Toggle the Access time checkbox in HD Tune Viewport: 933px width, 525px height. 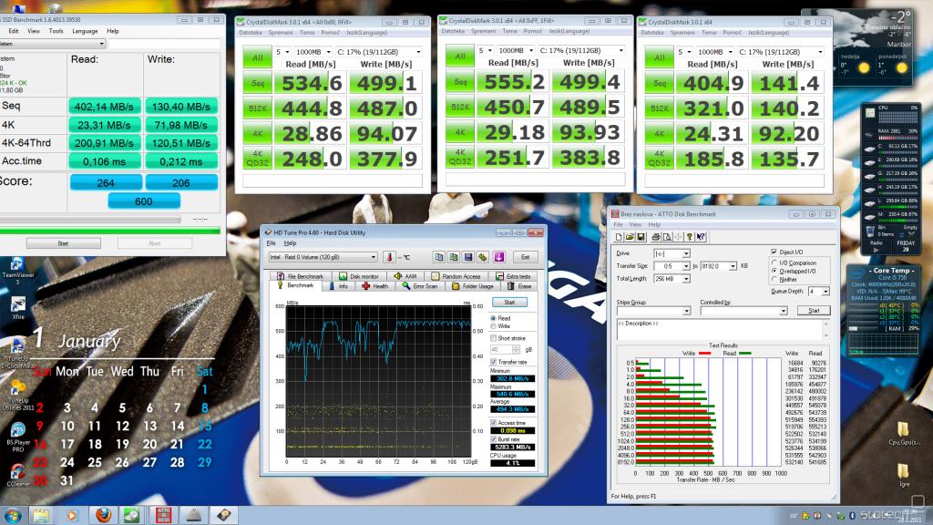tap(493, 423)
